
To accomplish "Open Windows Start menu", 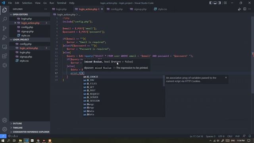I will (x=3, y=141).
